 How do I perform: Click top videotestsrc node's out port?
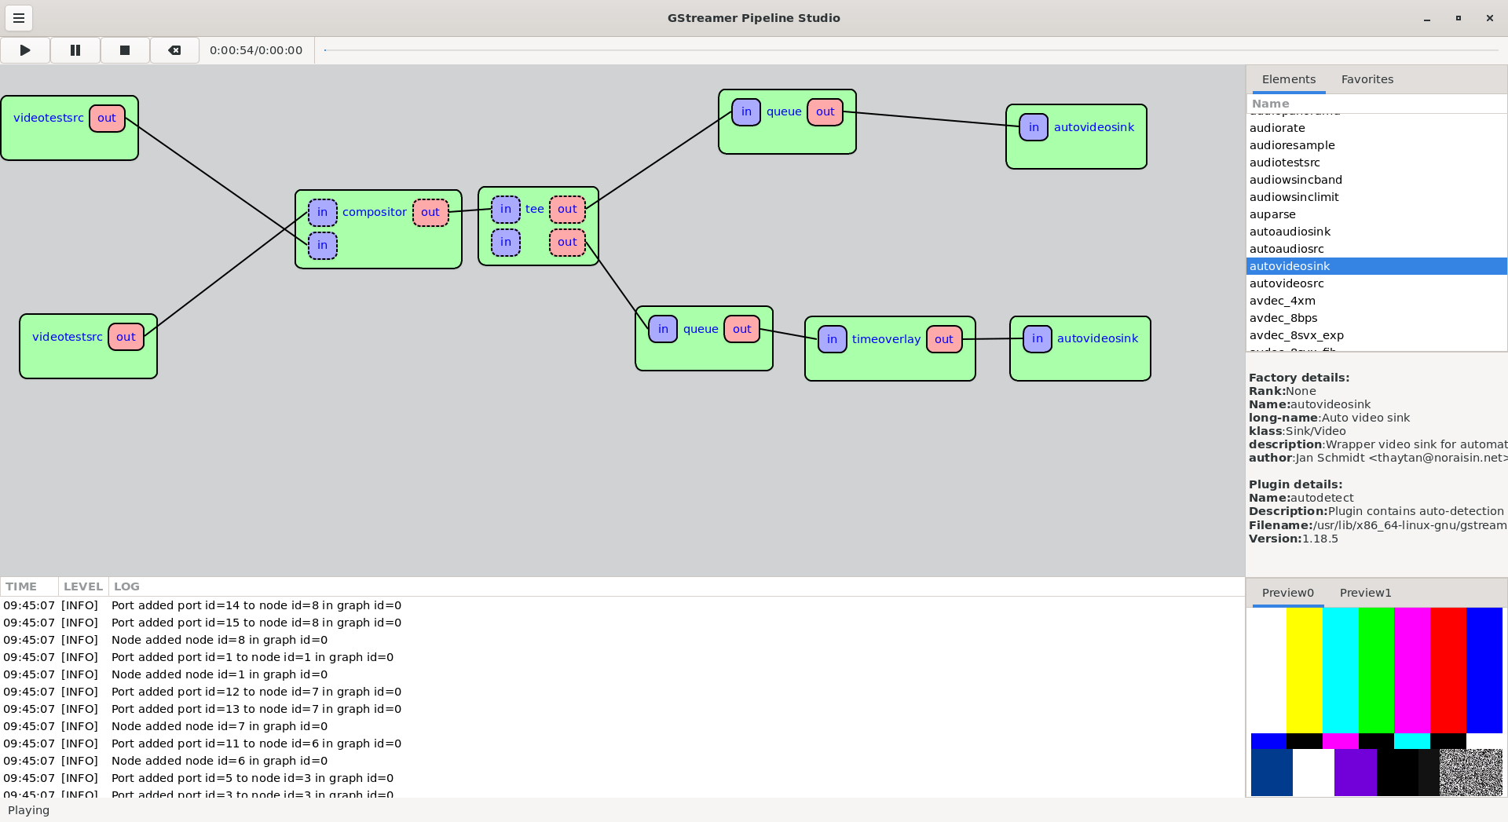point(107,119)
